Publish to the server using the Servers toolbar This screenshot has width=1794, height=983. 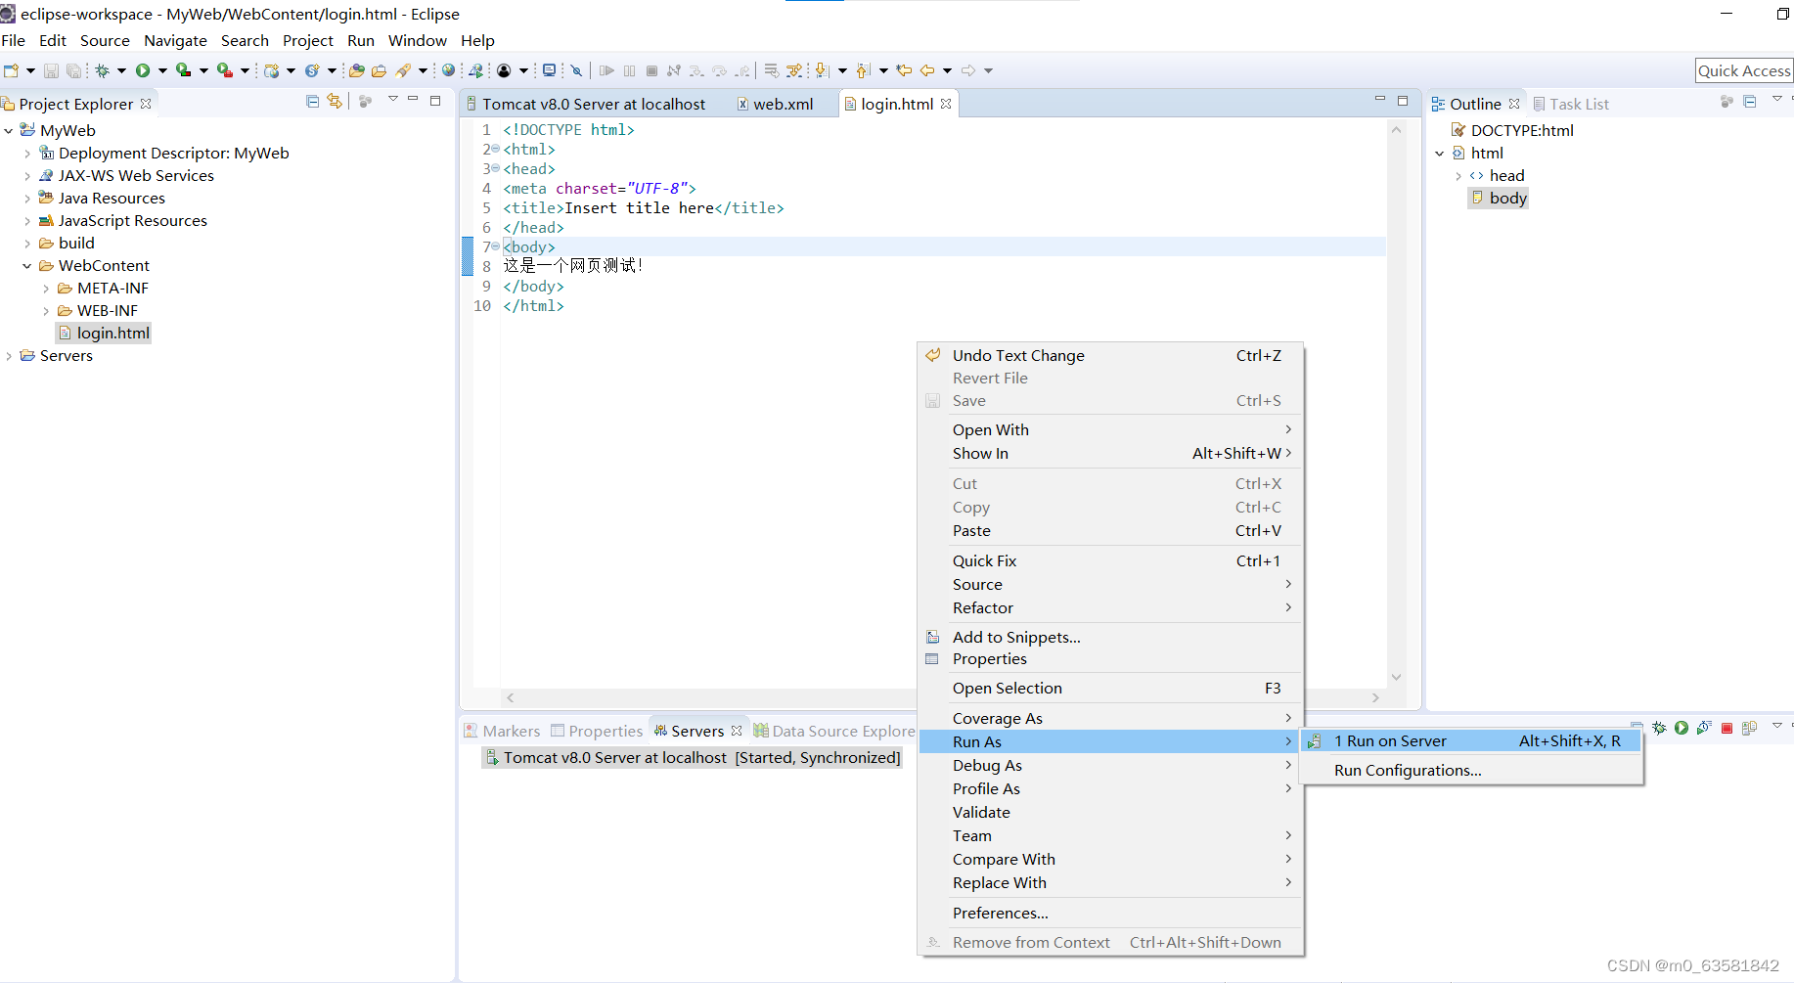[x=1750, y=728]
